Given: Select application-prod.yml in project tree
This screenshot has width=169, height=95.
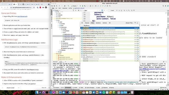Looking at the screenshot, I should (x=70, y=38).
